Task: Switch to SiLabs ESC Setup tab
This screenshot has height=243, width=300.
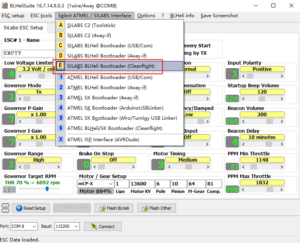Action: tap(23, 28)
